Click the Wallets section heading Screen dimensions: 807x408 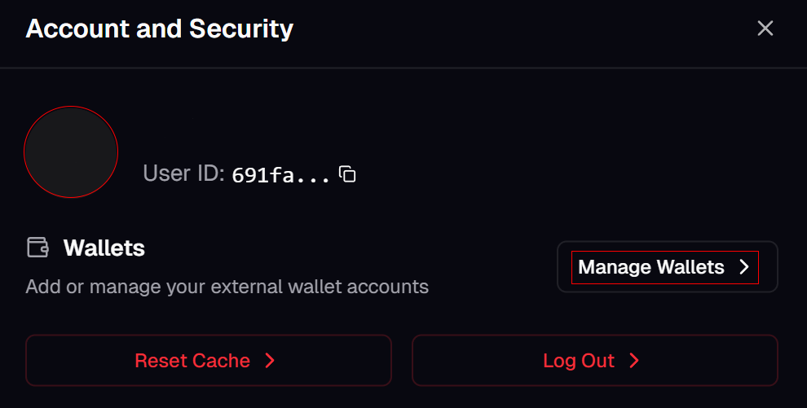(104, 248)
